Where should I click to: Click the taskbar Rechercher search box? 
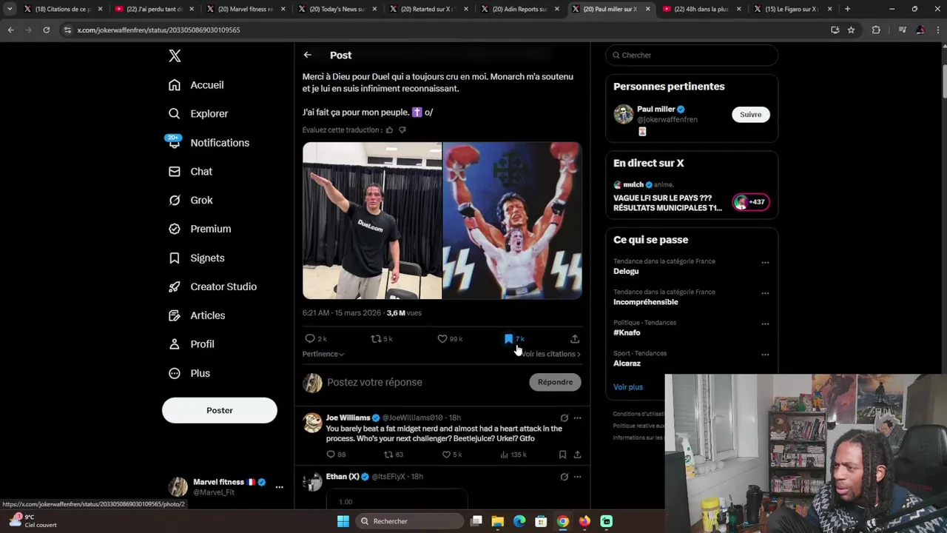[409, 521]
